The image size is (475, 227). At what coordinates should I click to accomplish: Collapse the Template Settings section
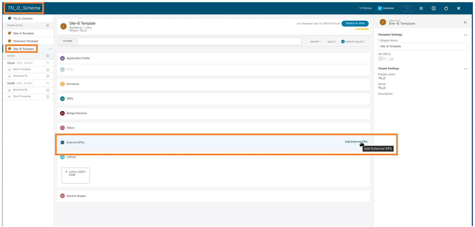465,35
